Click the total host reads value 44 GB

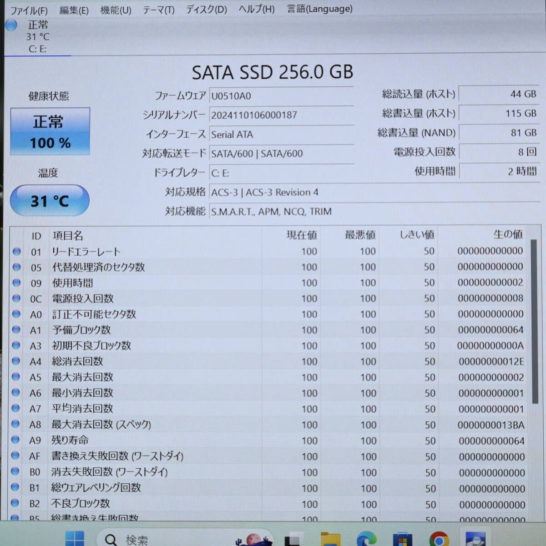499,94
